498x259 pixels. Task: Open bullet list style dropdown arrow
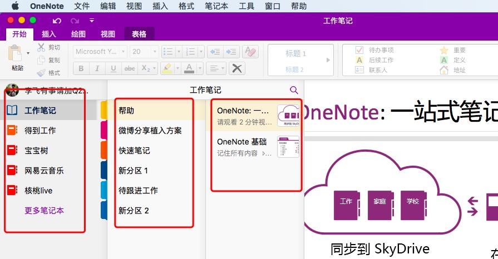click(x=178, y=52)
